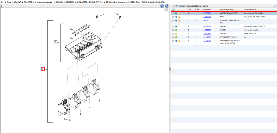Select callout 1 on the diagram

(43, 69)
